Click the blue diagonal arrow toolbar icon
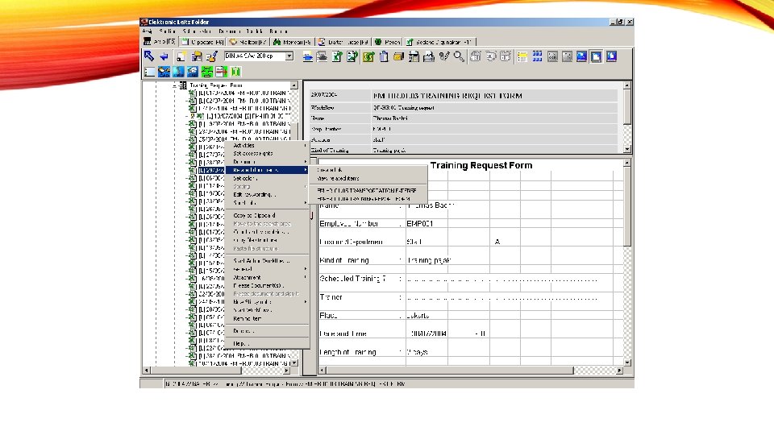774x435 pixels. [149, 56]
